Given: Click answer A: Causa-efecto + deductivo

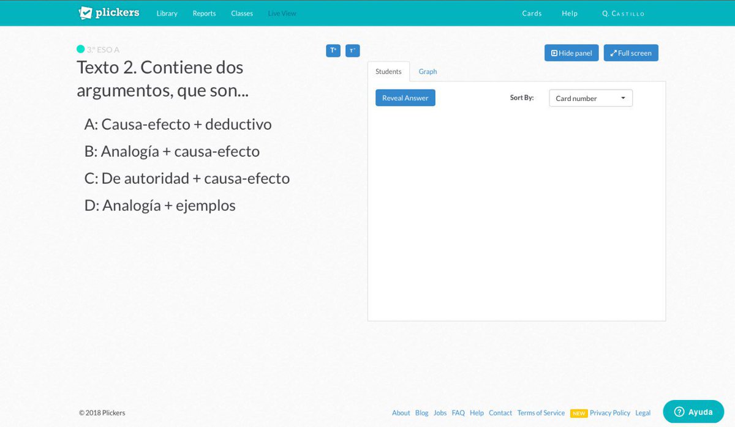Looking at the screenshot, I should pos(178,124).
